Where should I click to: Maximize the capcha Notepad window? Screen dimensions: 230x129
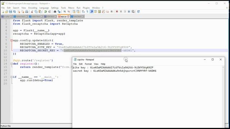point(213,59)
